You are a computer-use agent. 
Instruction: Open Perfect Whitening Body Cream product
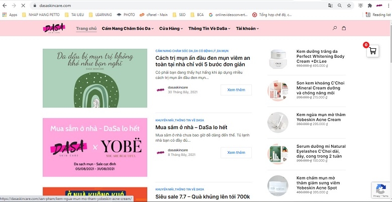(x=321, y=56)
